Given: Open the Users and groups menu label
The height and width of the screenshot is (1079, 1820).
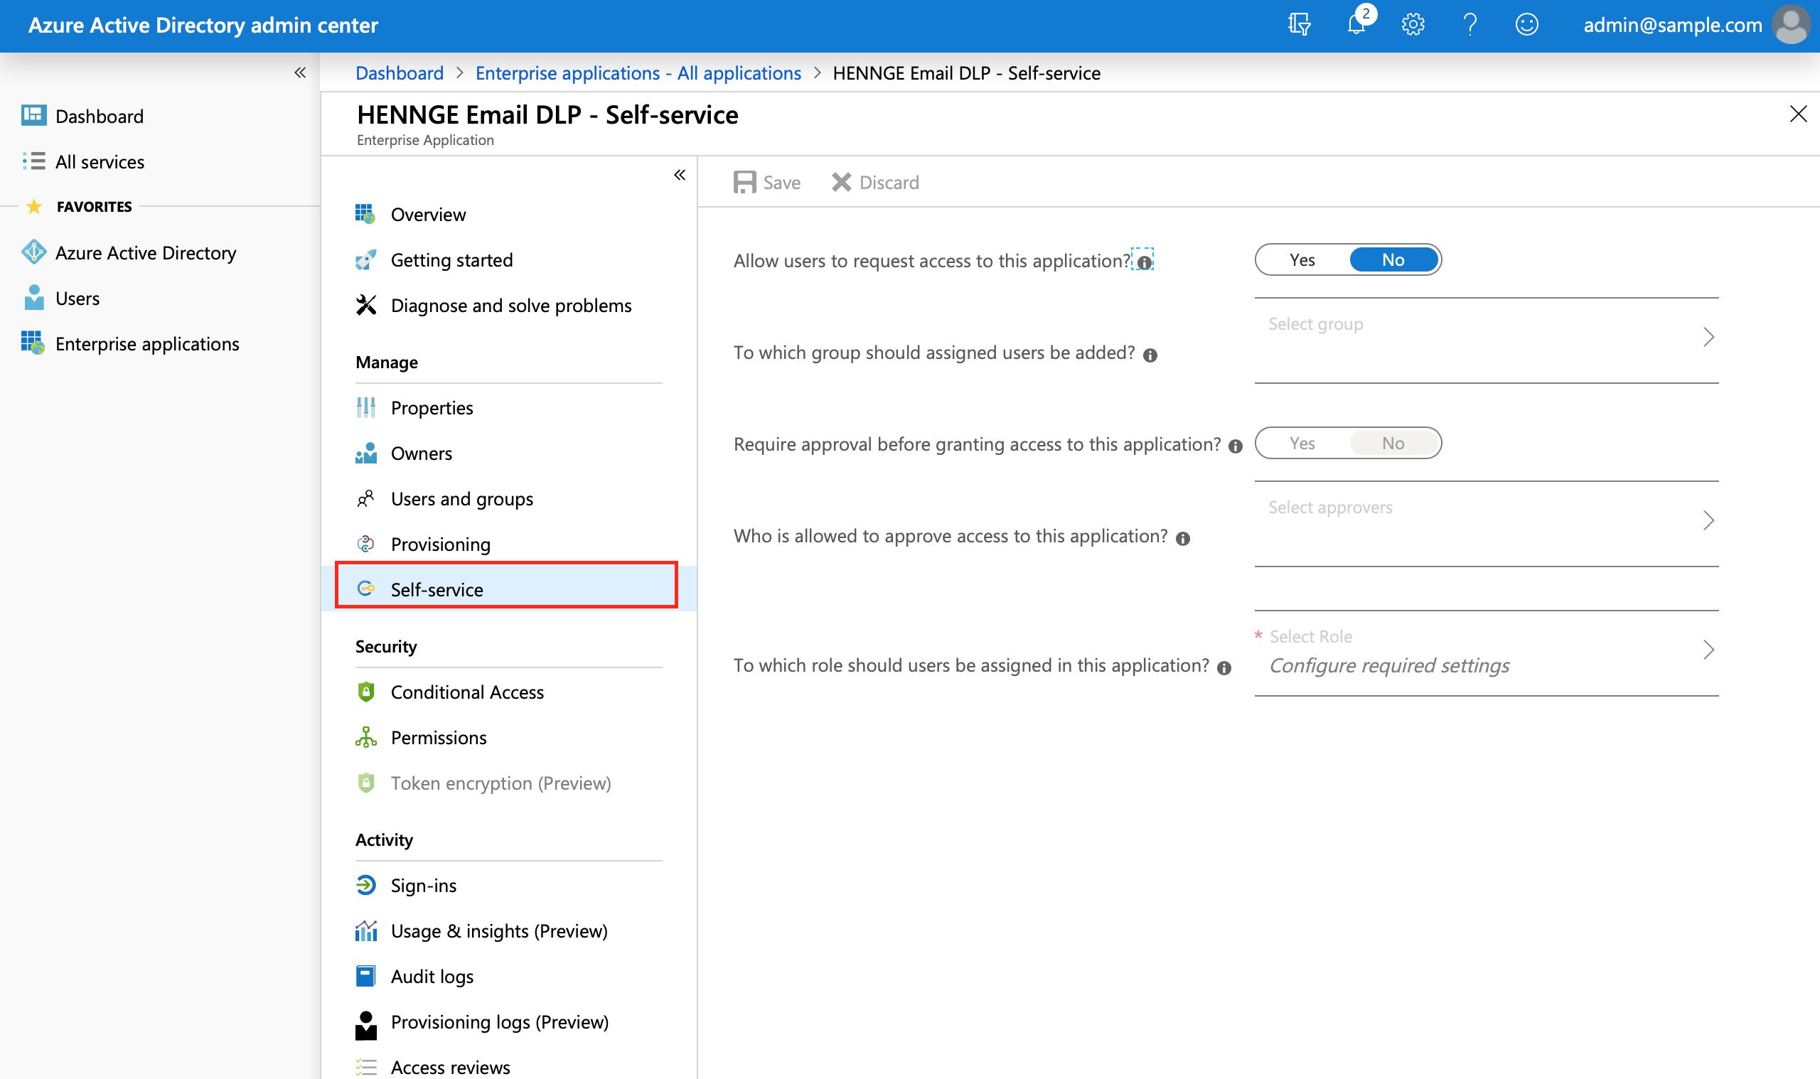Looking at the screenshot, I should pos(461,499).
